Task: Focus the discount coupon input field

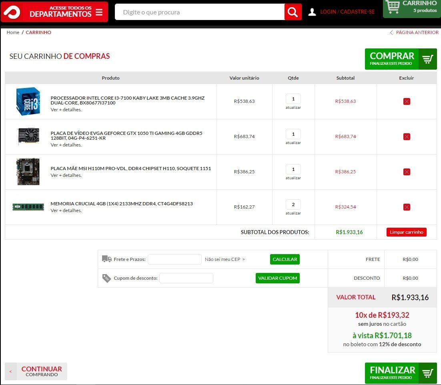Action: [186, 278]
